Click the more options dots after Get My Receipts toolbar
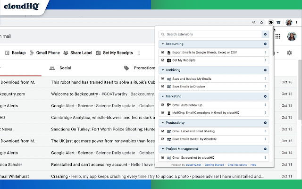The image size is (302, 189). coord(139,53)
